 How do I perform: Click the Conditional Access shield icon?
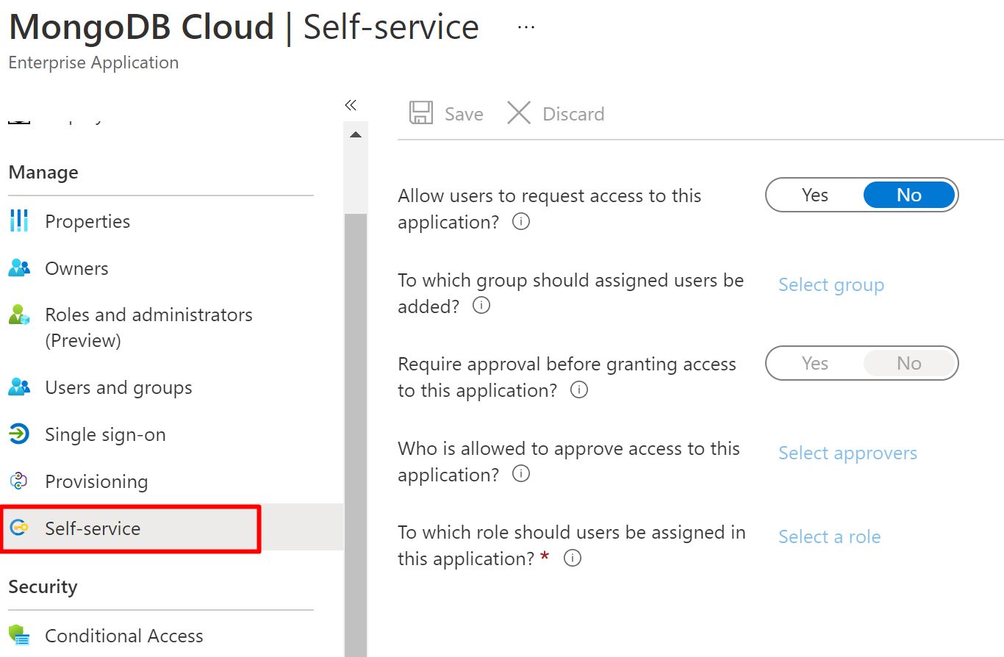click(19, 636)
